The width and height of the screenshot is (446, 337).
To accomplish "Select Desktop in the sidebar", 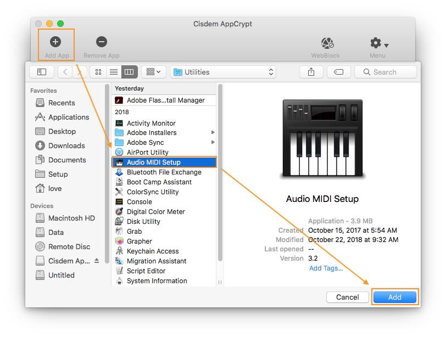I will pos(56,131).
